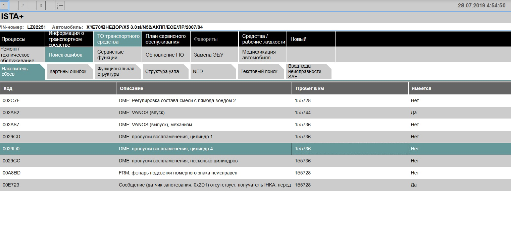Sort fault list by Код column
The height and width of the screenshot is (226, 511).
[58, 88]
